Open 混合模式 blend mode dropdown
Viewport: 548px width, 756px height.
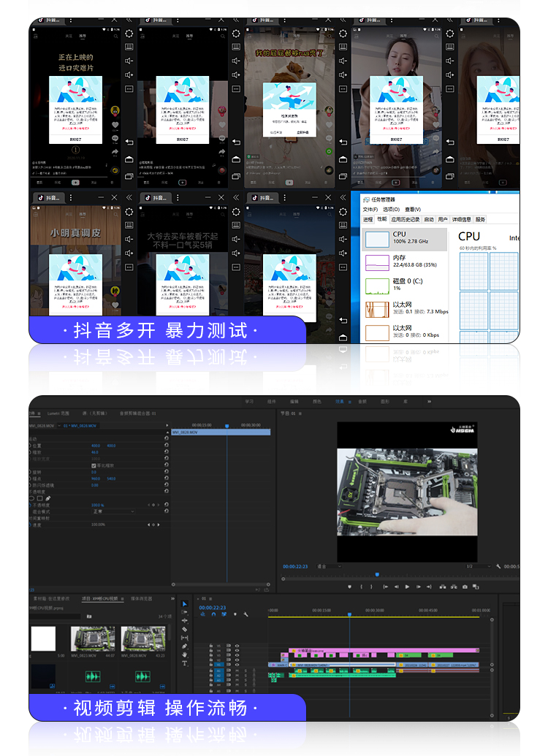tap(113, 511)
